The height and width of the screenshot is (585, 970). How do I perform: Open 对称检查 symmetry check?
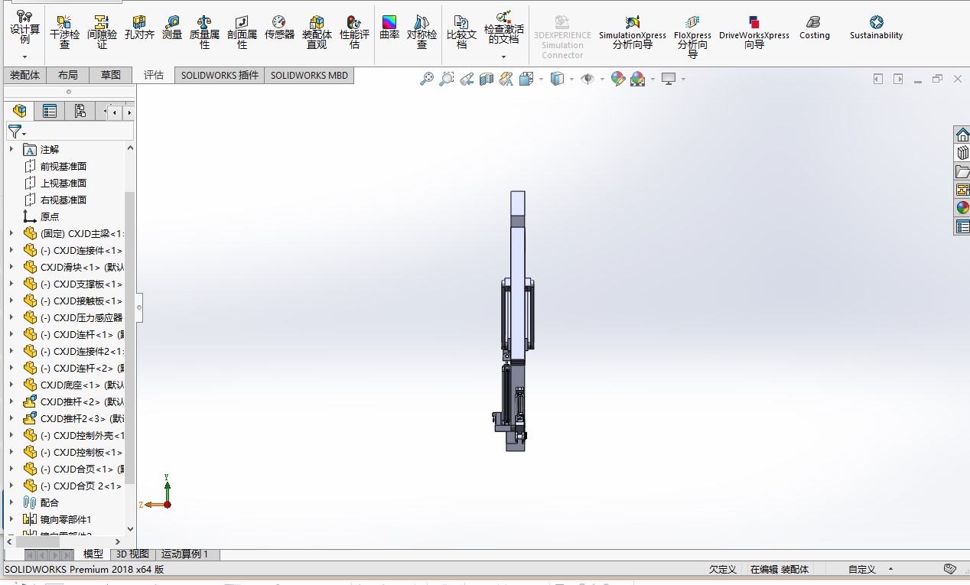click(422, 31)
